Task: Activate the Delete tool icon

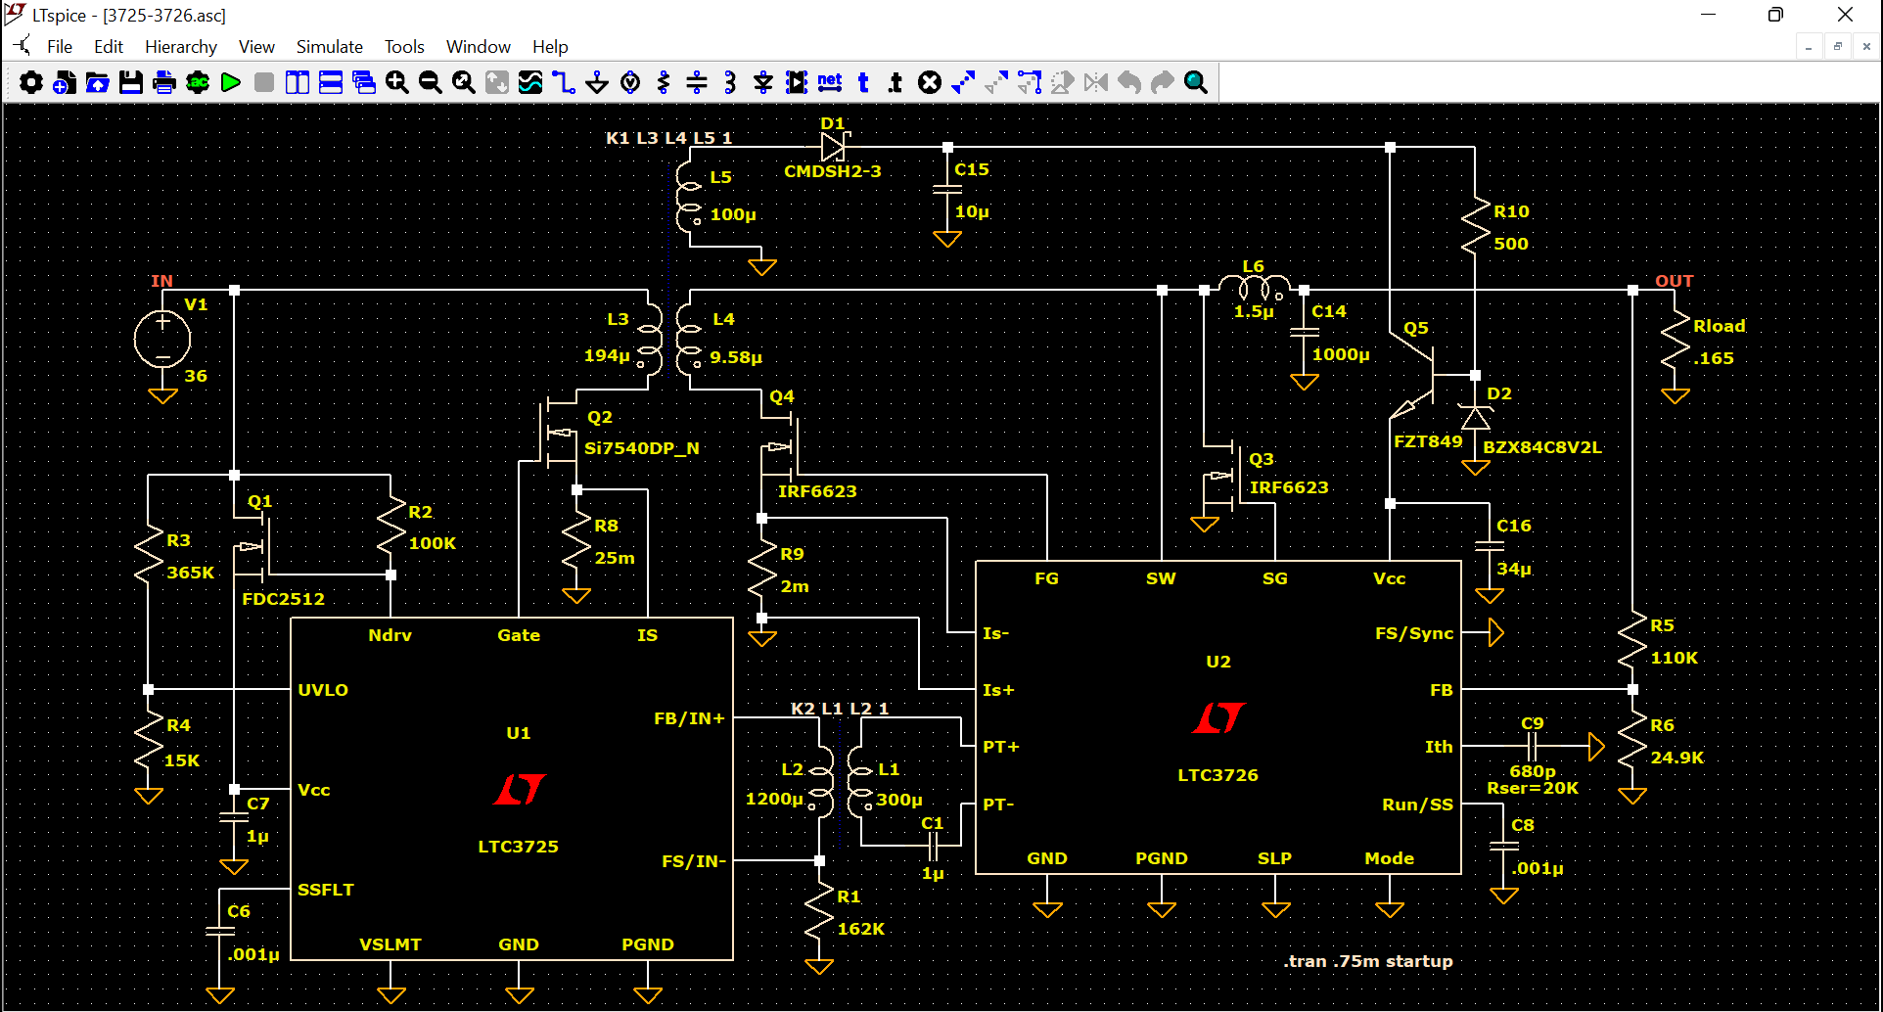Action: [x=930, y=83]
